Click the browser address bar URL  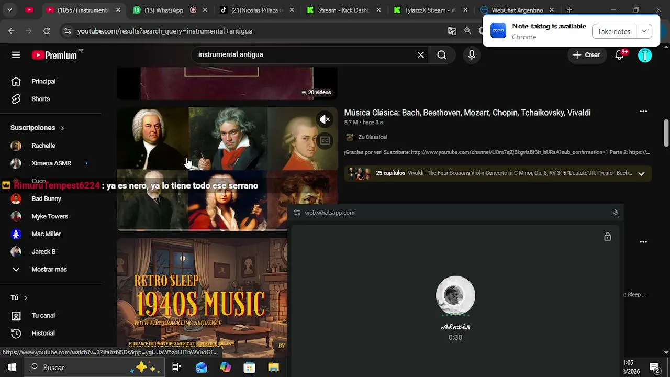(165, 31)
